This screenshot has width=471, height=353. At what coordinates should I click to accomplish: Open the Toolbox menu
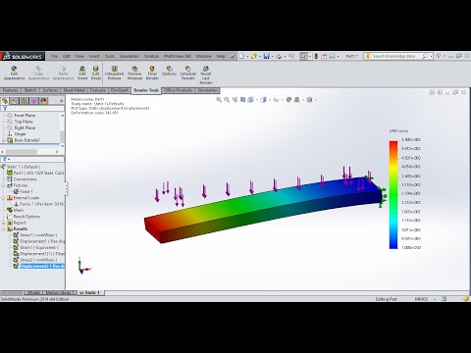pyautogui.click(x=151, y=56)
